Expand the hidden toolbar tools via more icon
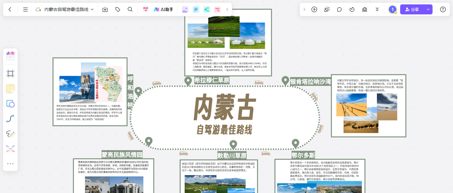The height and width of the screenshot is (193, 453). 10,163
